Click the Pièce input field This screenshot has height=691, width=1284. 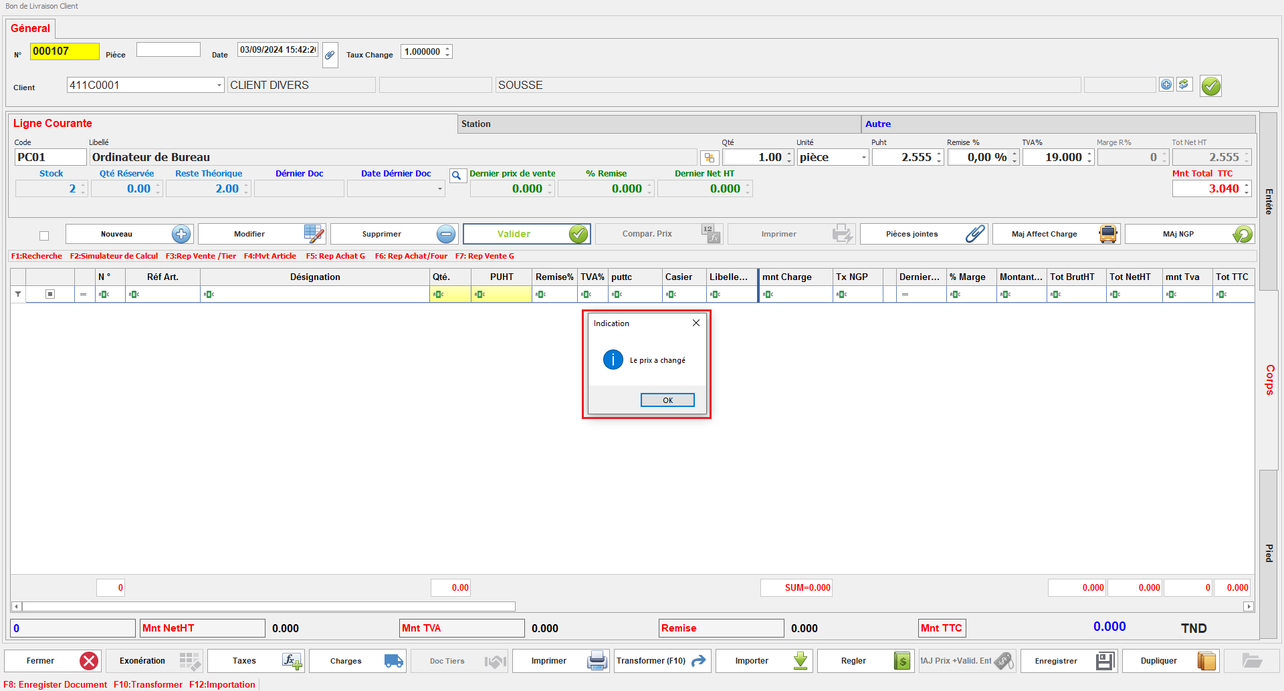169,49
